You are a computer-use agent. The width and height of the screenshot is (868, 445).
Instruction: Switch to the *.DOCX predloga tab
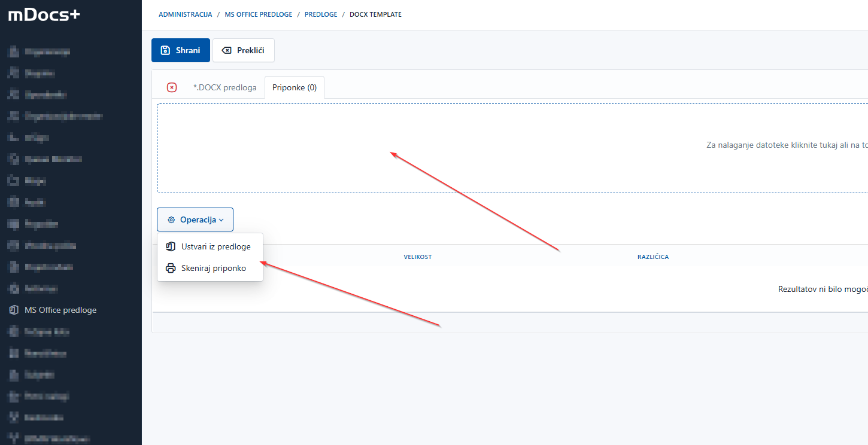coord(224,87)
